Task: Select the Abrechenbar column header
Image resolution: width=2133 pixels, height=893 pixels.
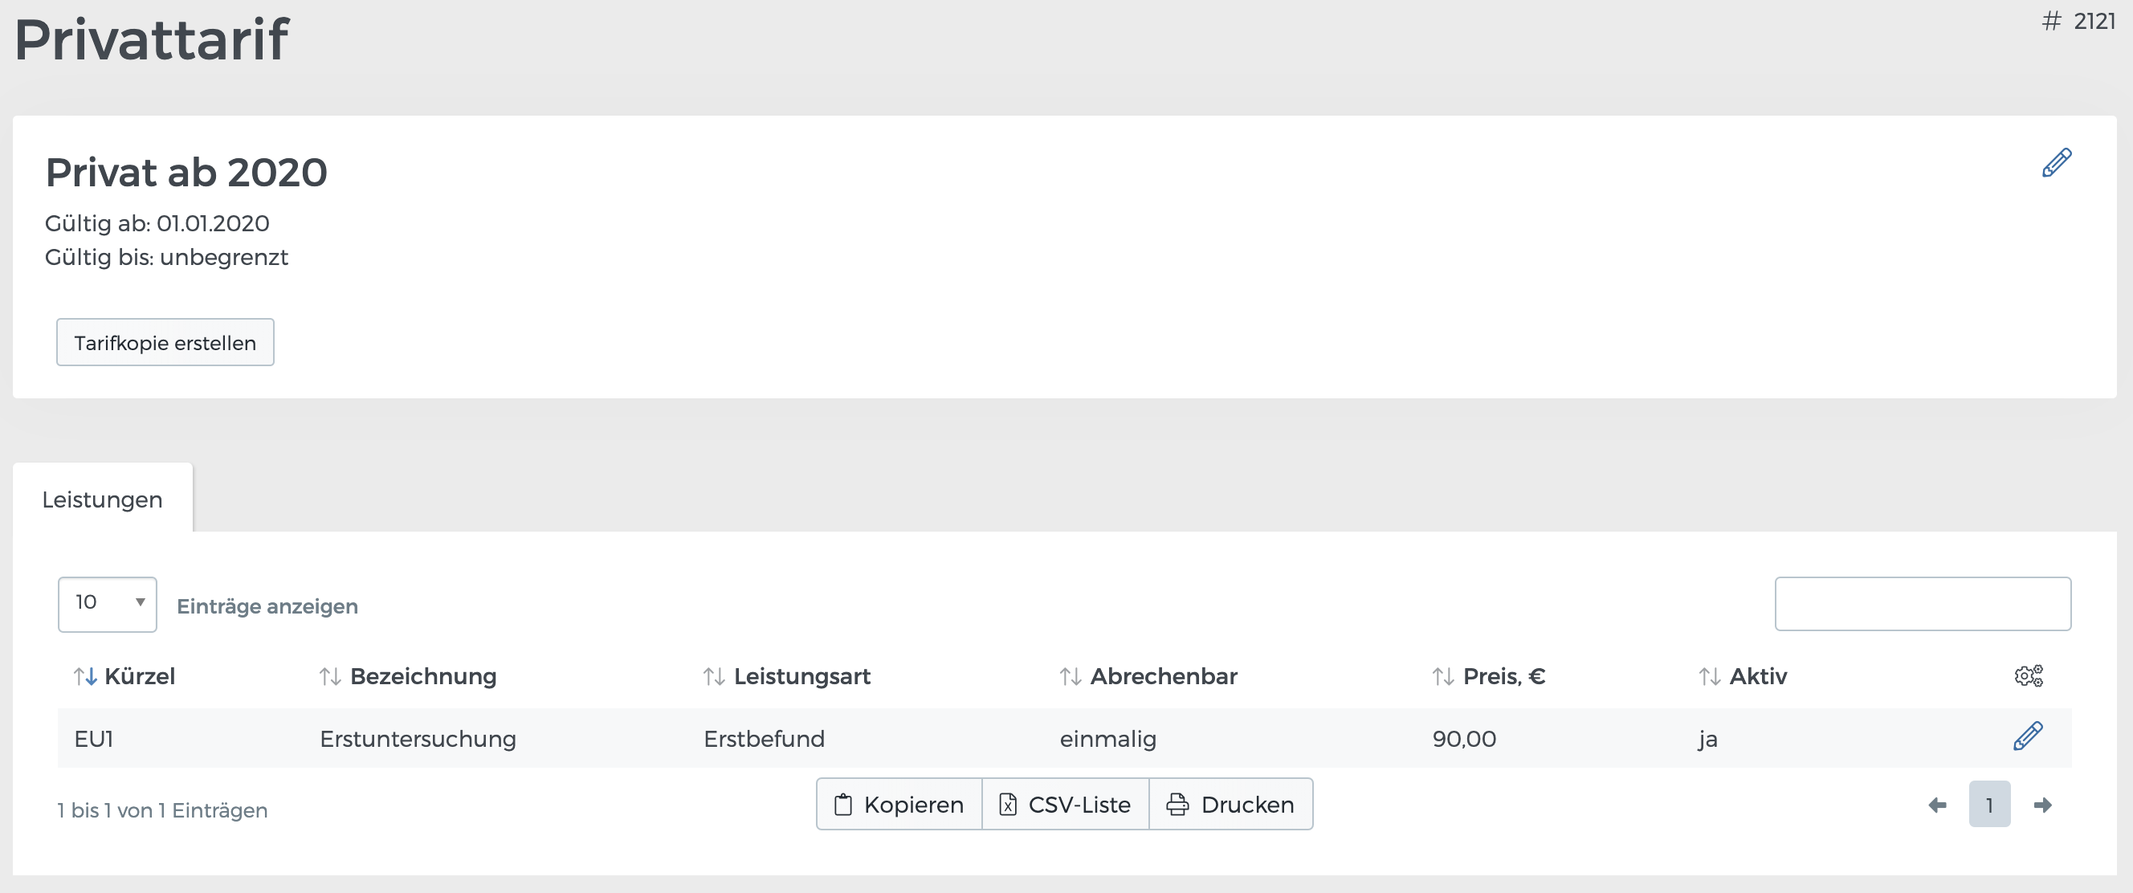Action: tap(1164, 676)
